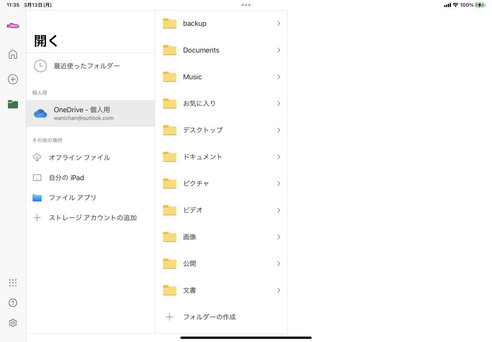Image resolution: width=492 pixels, height=342 pixels.
Task: Tap the Home icon in sidebar
Action: coord(13,54)
